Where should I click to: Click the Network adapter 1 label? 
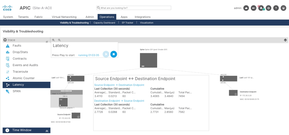pos(67,108)
